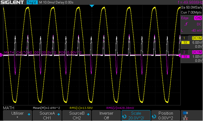The width and height of the screenshot is (203, 121).
Task: Click the LAN network status icon
Action: [x=185, y=118]
